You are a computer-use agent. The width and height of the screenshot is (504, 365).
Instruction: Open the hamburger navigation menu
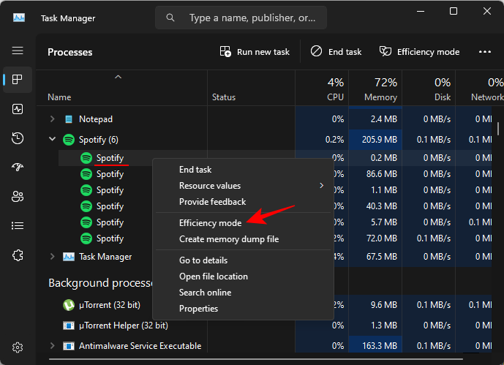[x=18, y=50]
